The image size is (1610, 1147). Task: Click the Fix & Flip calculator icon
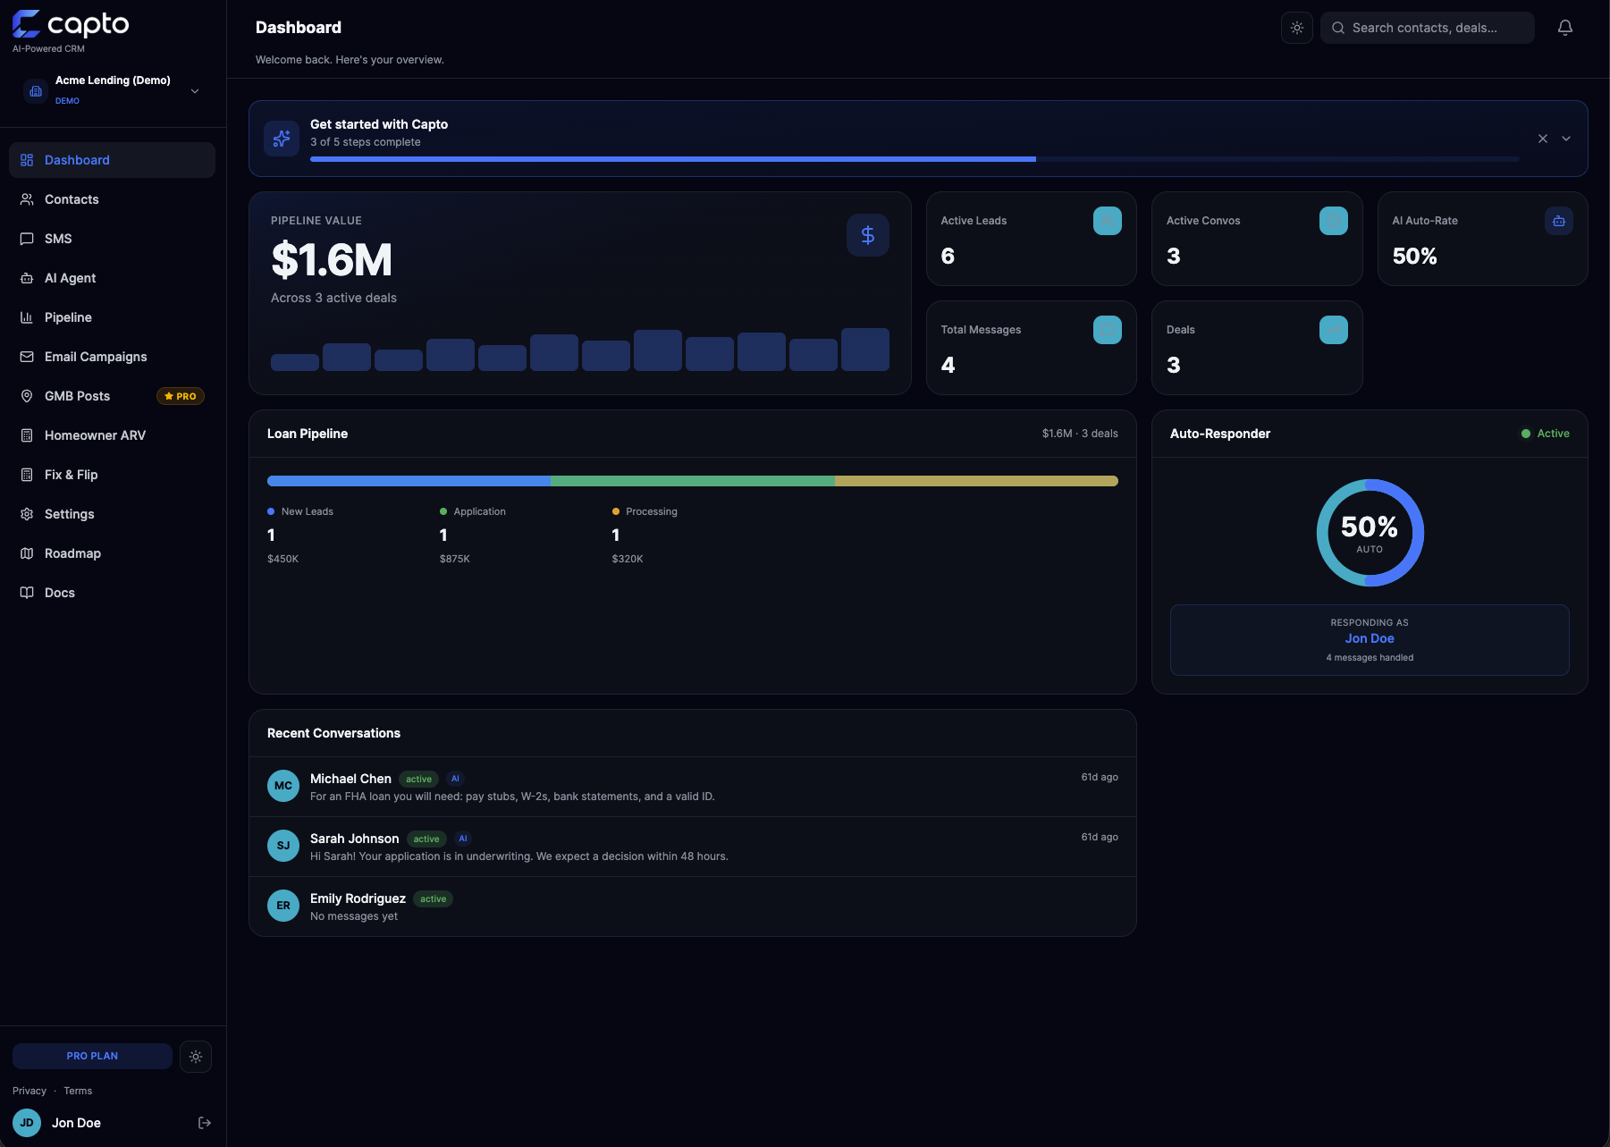point(27,475)
